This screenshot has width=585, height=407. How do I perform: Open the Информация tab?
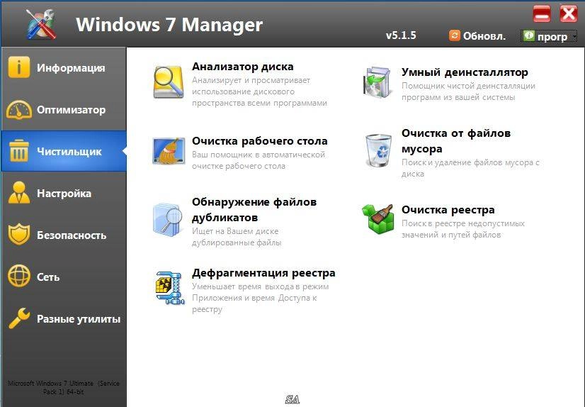click(64, 67)
